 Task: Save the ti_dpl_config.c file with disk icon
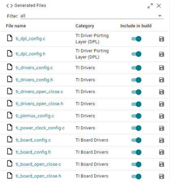tap(161, 39)
